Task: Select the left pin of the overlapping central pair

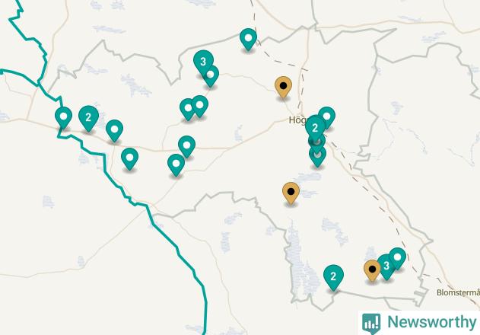Action: (x=188, y=109)
